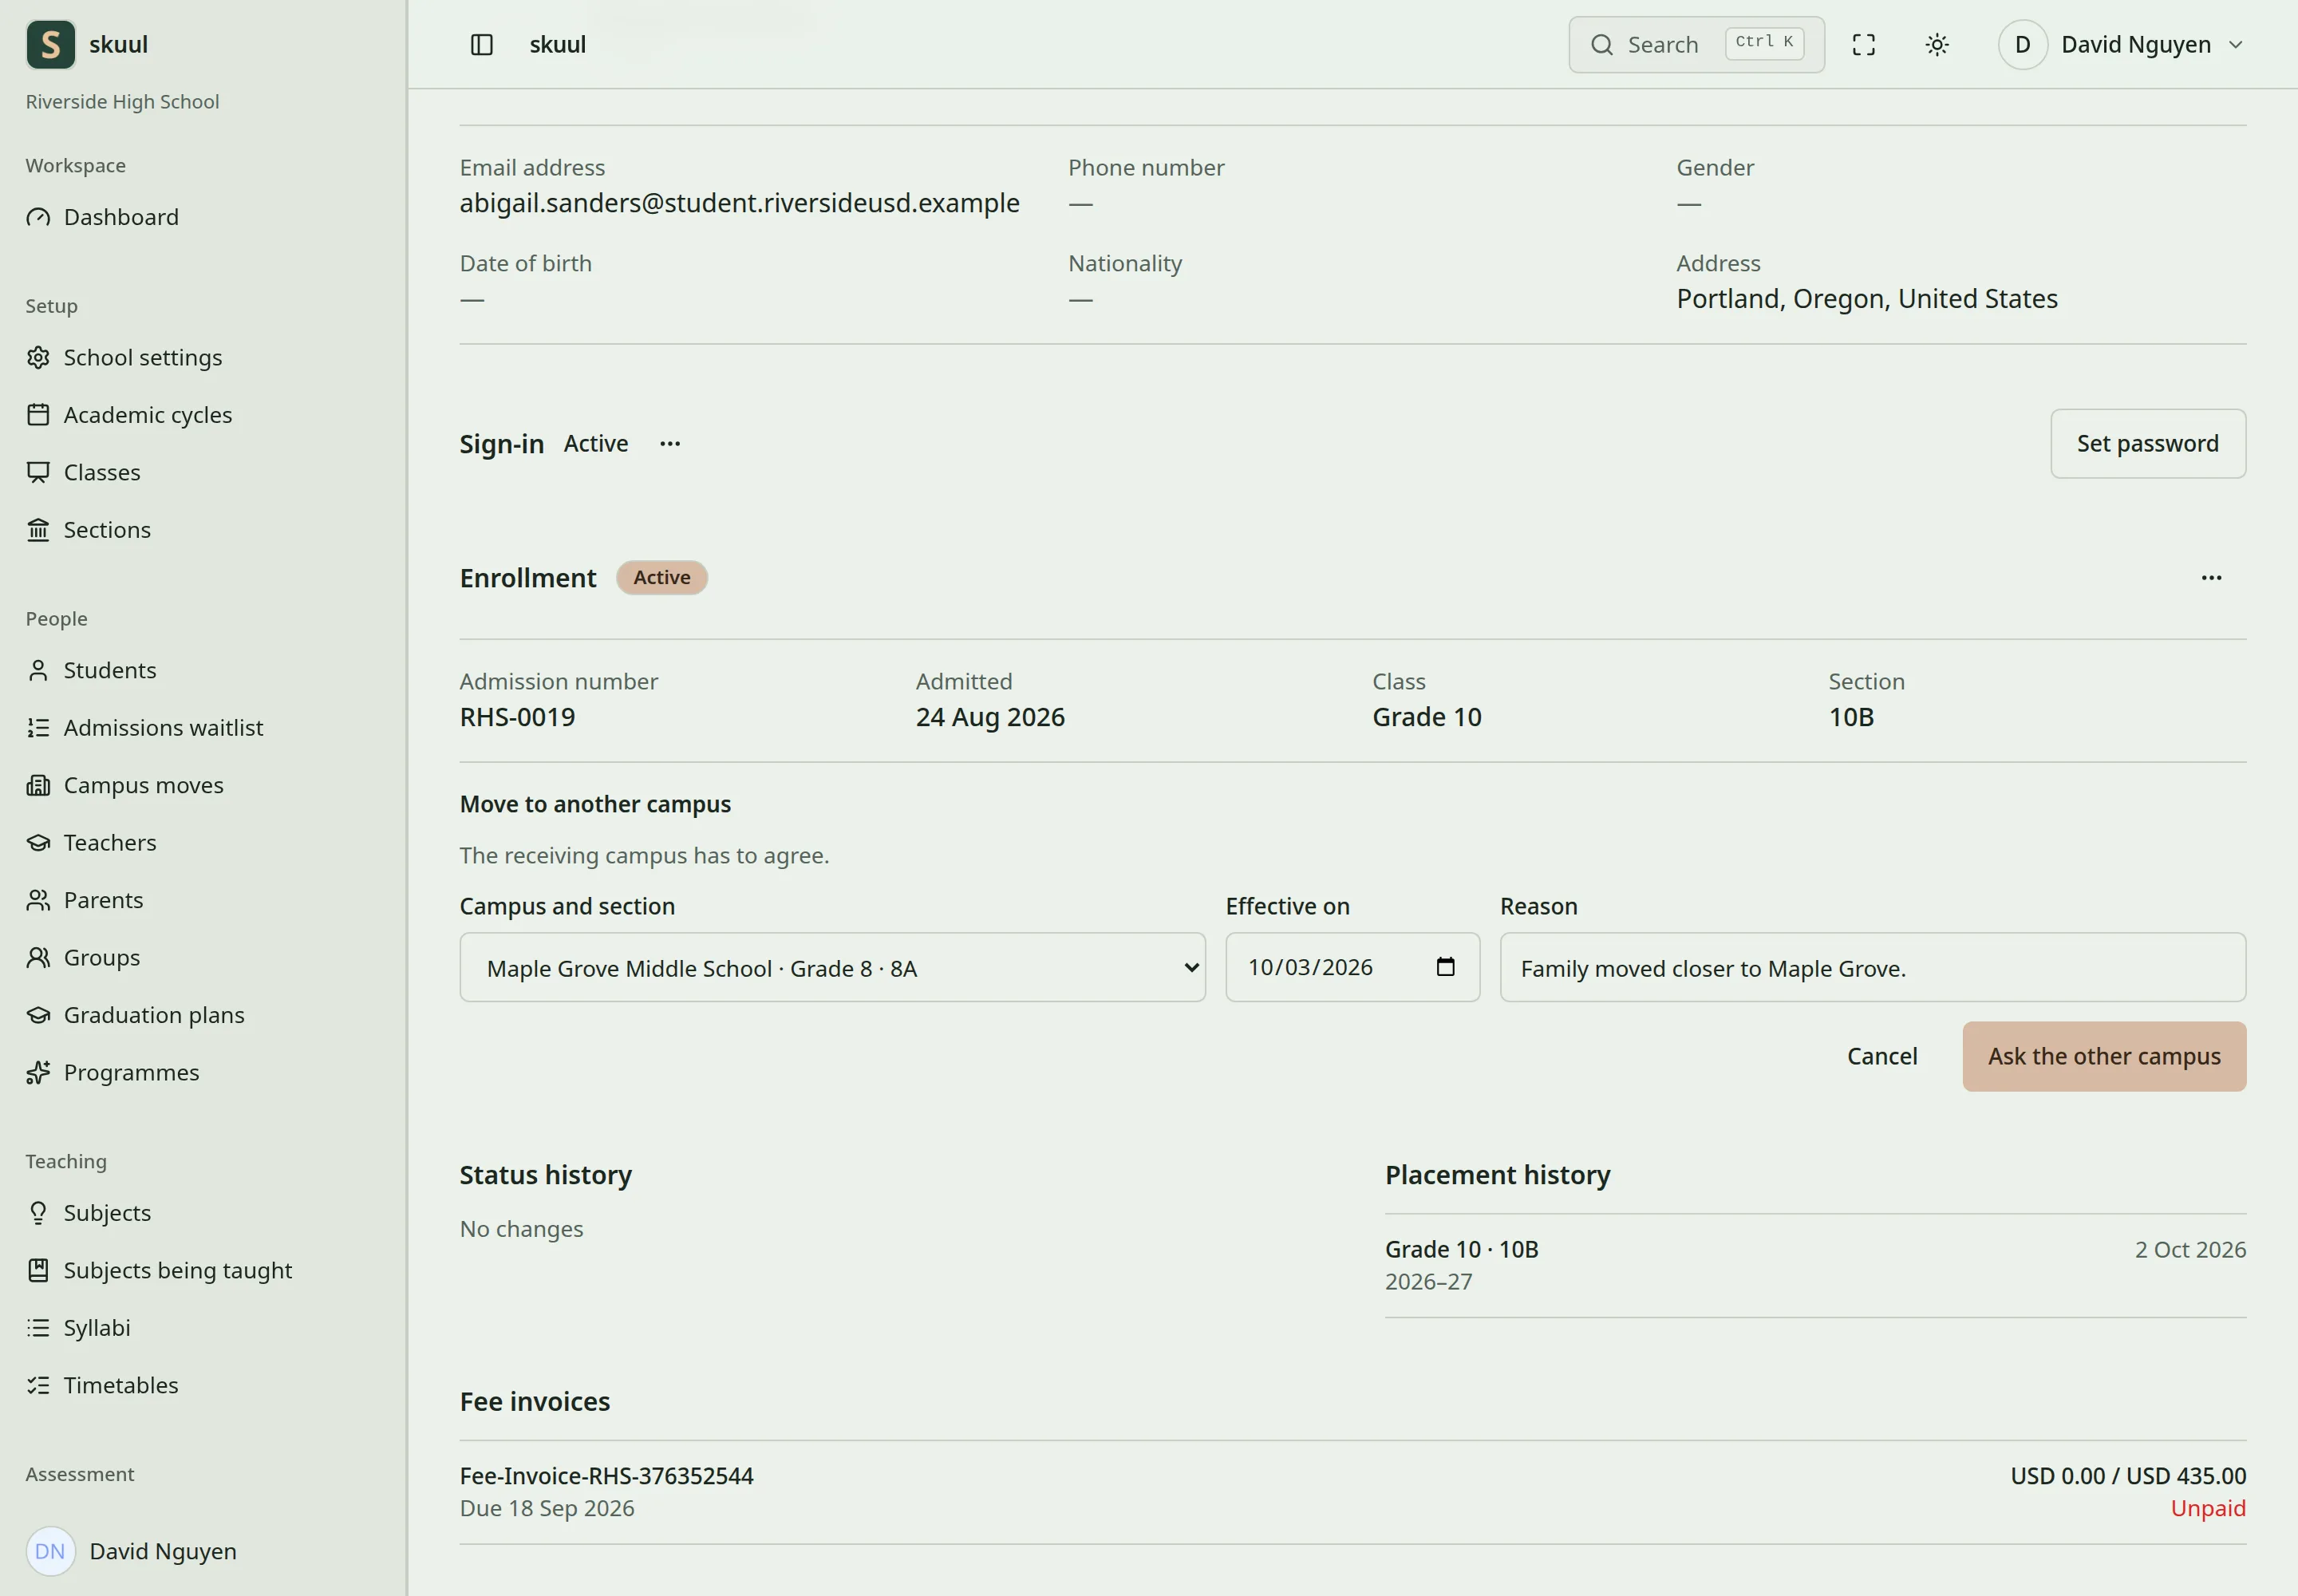
Task: Click the Set password button
Action: [x=2148, y=444]
